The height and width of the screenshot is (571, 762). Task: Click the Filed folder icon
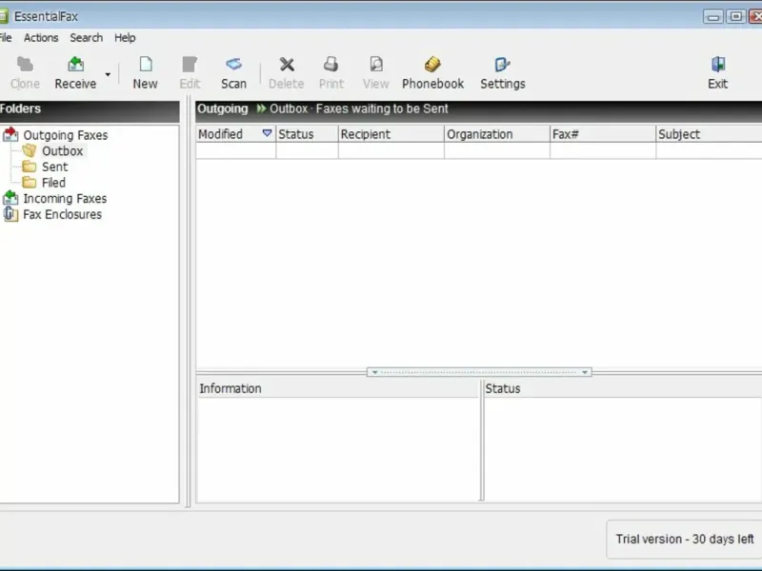point(30,183)
